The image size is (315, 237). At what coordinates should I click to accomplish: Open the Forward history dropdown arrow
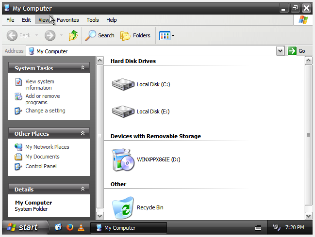pyautogui.click(x=61, y=35)
